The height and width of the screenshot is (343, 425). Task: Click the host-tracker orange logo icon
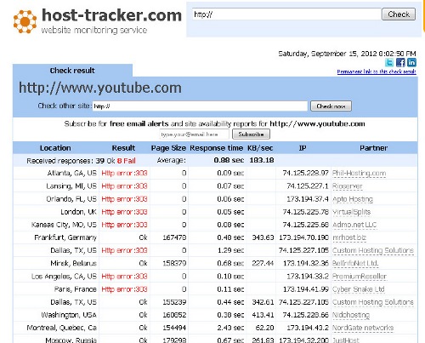click(x=25, y=22)
